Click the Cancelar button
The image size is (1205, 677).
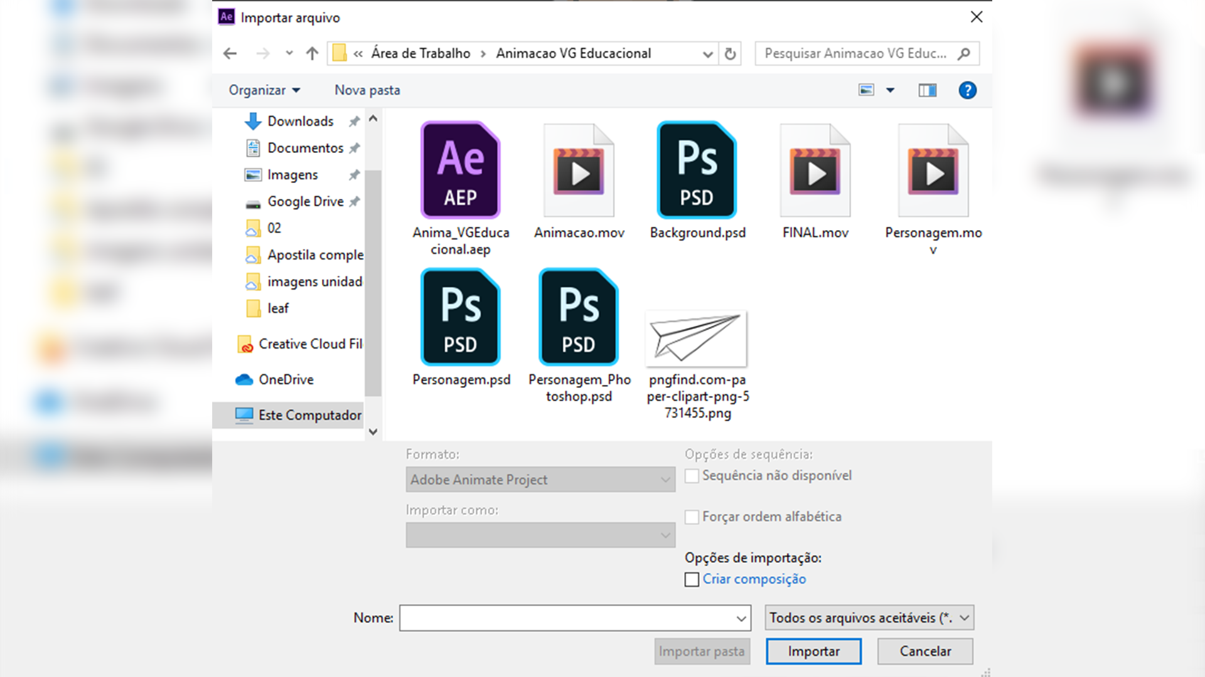pos(925,651)
